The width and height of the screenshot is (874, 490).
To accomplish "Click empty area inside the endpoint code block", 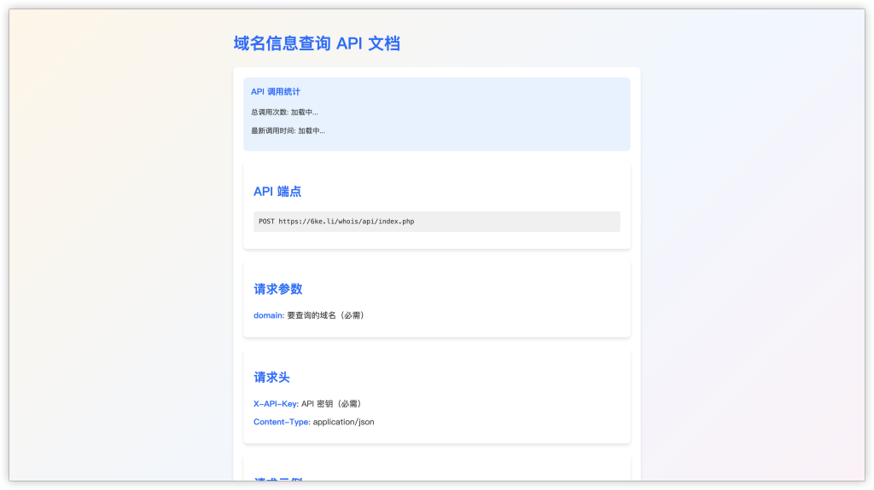I will (x=521, y=222).
